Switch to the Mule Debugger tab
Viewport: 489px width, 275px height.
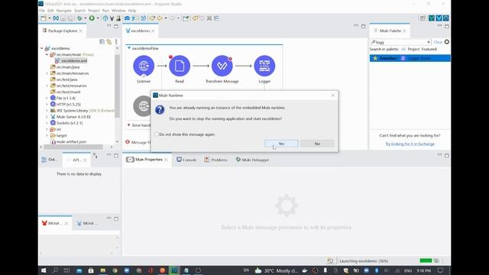click(252, 160)
